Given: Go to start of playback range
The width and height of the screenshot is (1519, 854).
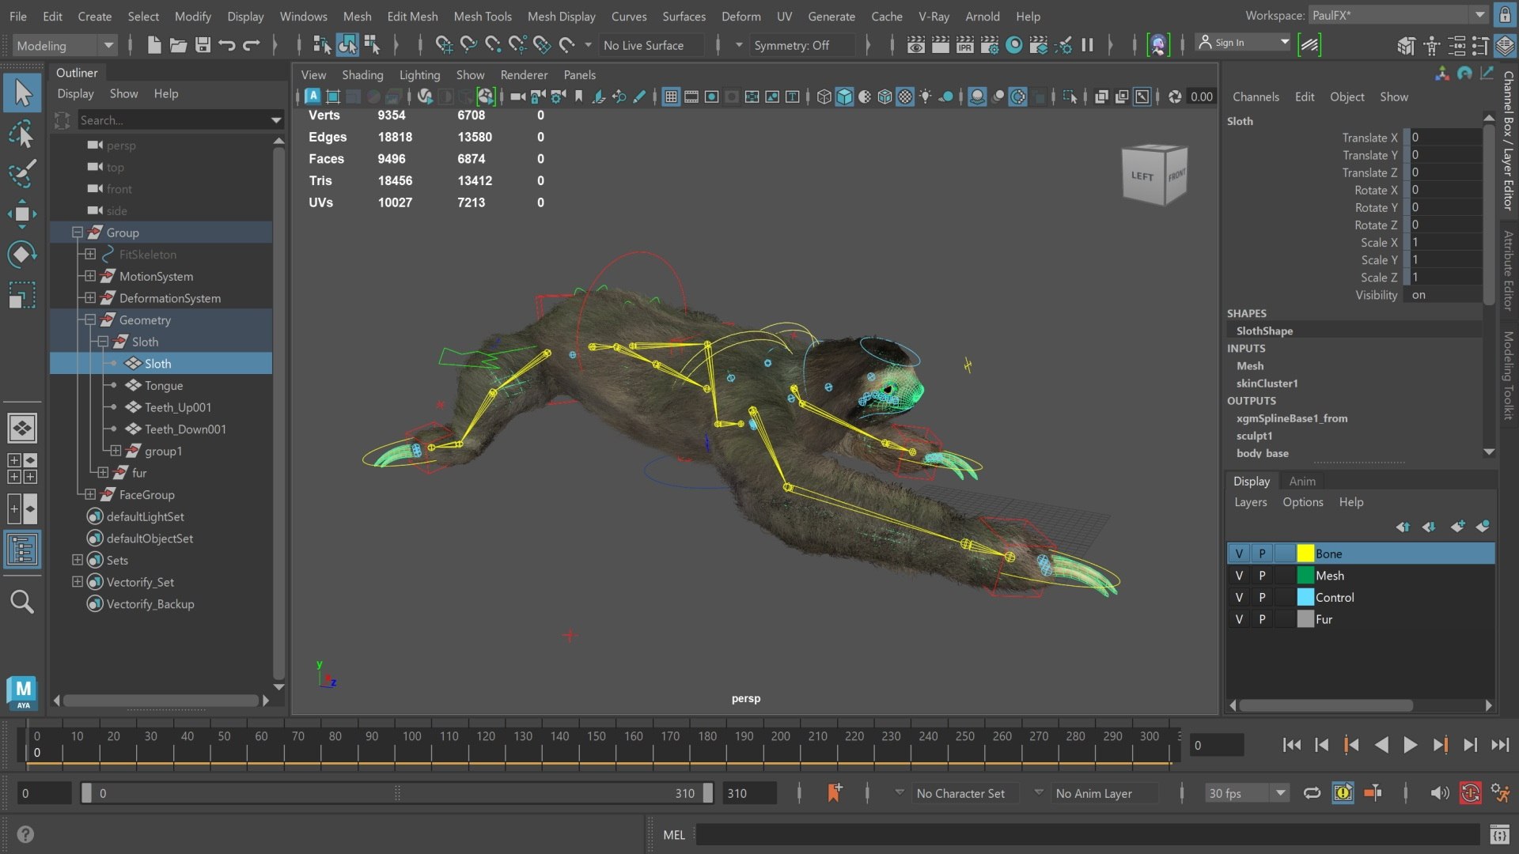Looking at the screenshot, I should (1291, 745).
